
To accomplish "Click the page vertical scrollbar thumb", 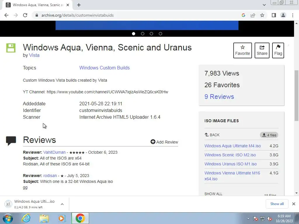I will [296, 96].
